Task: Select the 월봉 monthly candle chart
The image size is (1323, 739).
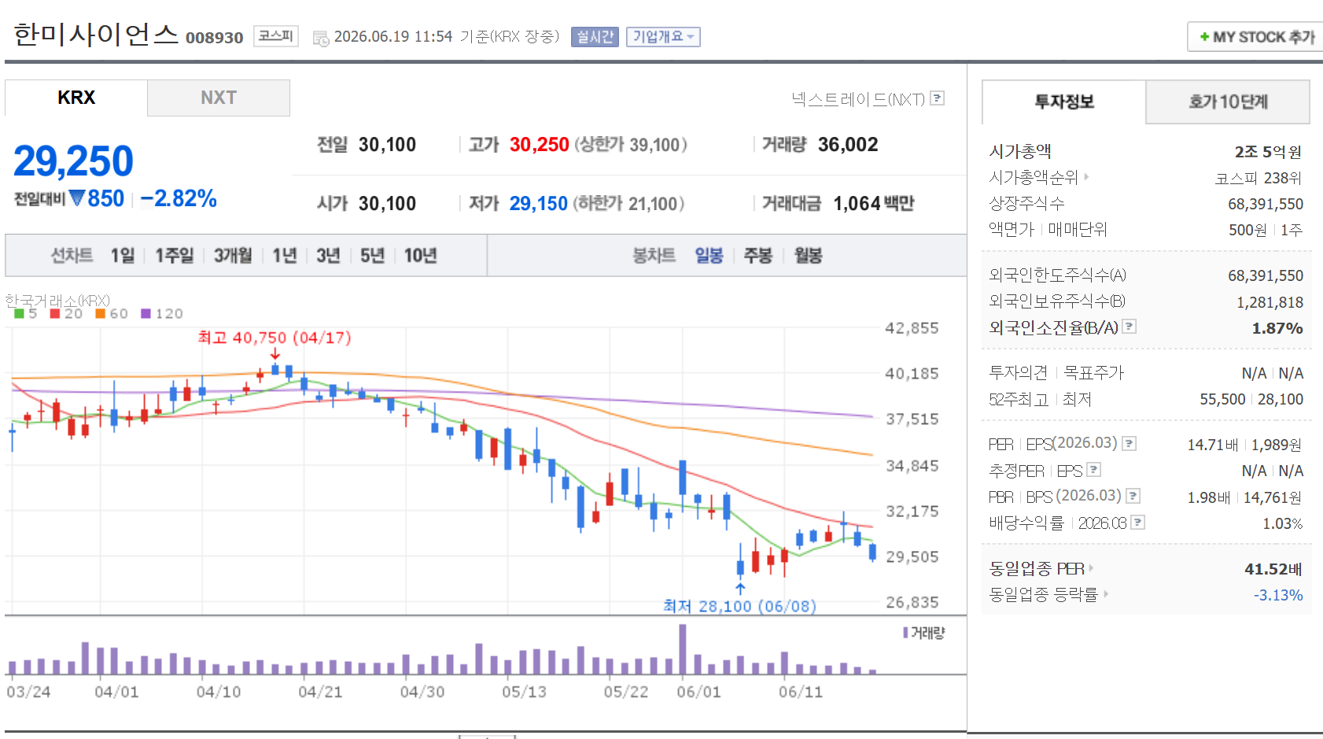Action: 808,255
